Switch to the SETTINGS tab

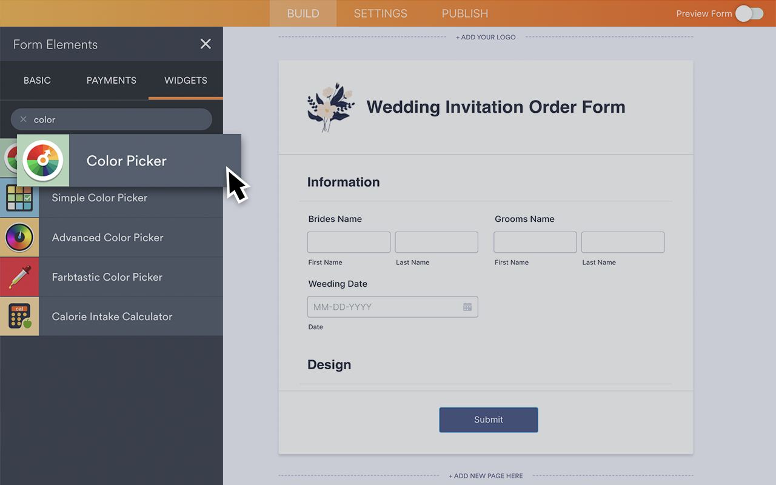point(380,13)
